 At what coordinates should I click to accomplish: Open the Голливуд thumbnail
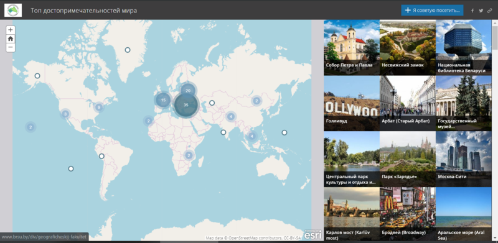click(352, 103)
